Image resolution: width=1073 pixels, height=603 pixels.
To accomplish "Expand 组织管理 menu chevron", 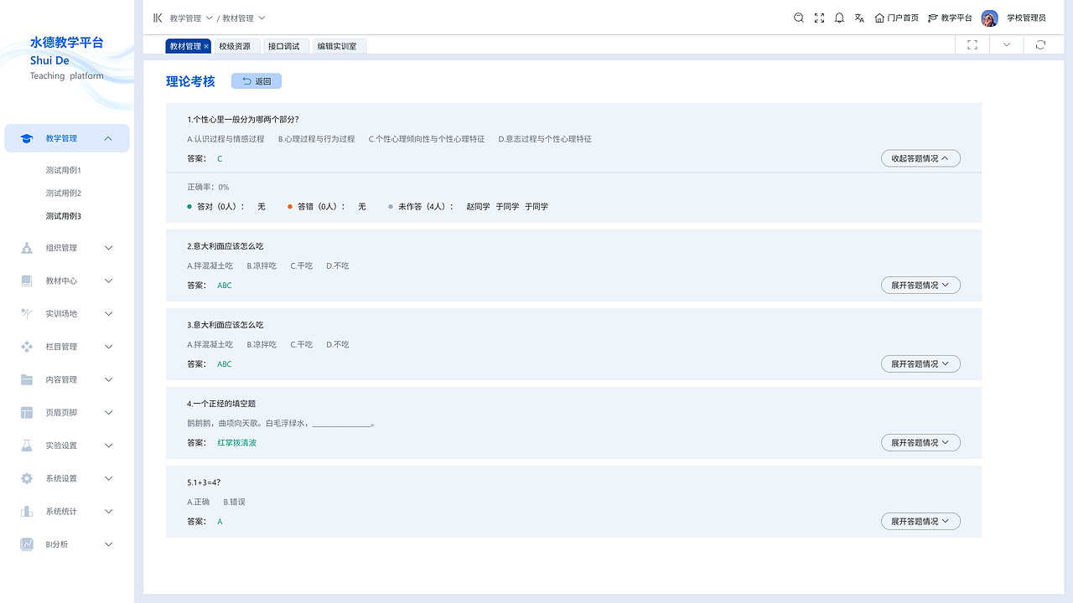I will [108, 248].
